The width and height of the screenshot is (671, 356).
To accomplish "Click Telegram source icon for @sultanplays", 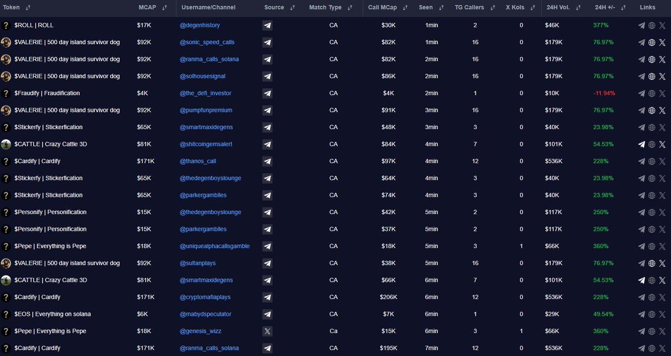I will click(x=267, y=263).
